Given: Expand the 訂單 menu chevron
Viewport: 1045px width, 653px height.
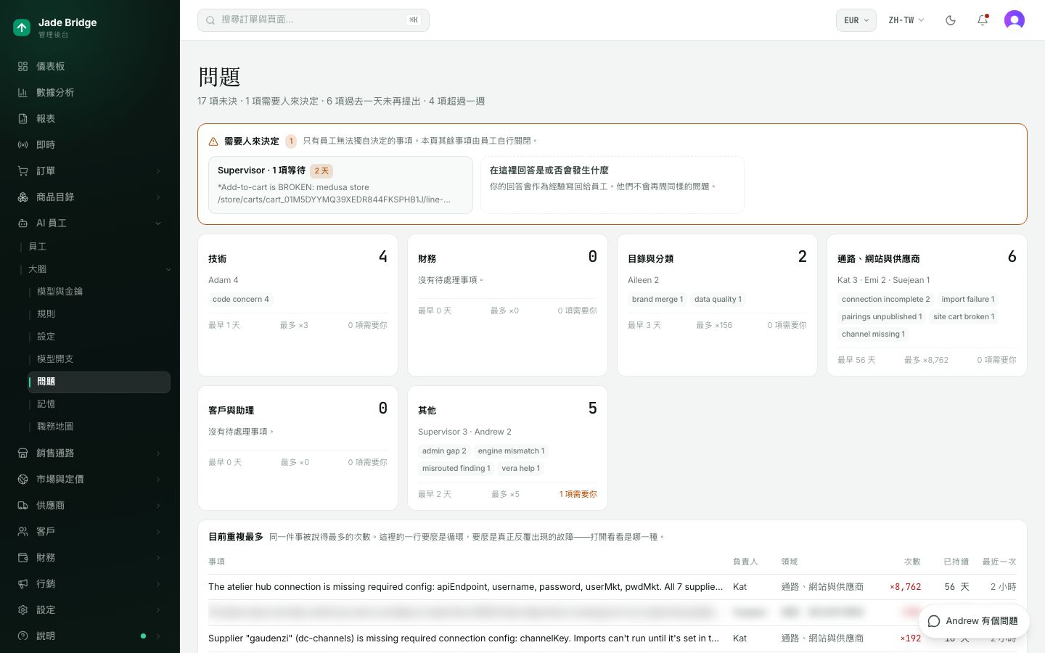Looking at the screenshot, I should click(158, 171).
